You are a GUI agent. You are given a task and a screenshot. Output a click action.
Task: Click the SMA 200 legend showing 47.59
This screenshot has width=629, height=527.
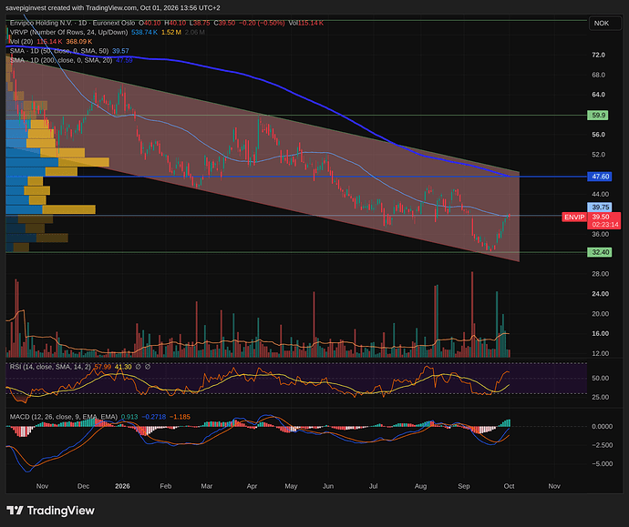point(71,60)
